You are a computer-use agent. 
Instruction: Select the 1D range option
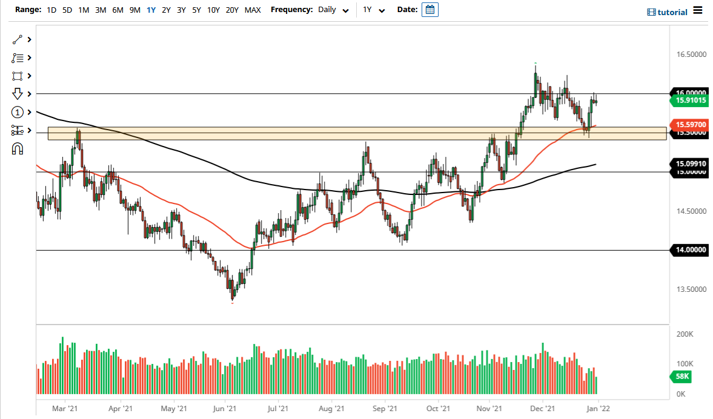click(x=51, y=10)
